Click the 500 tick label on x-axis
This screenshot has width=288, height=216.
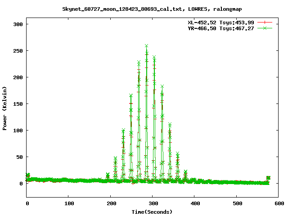point(236,203)
